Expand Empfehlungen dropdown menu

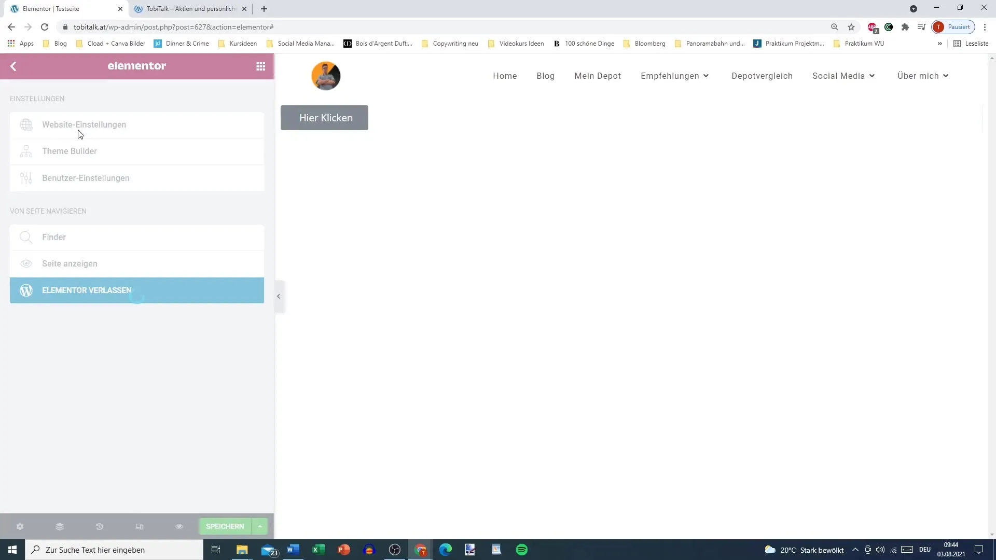pos(675,76)
